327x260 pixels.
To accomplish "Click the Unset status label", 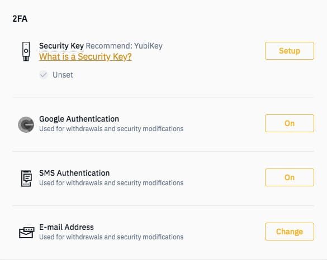I will tap(63, 75).
